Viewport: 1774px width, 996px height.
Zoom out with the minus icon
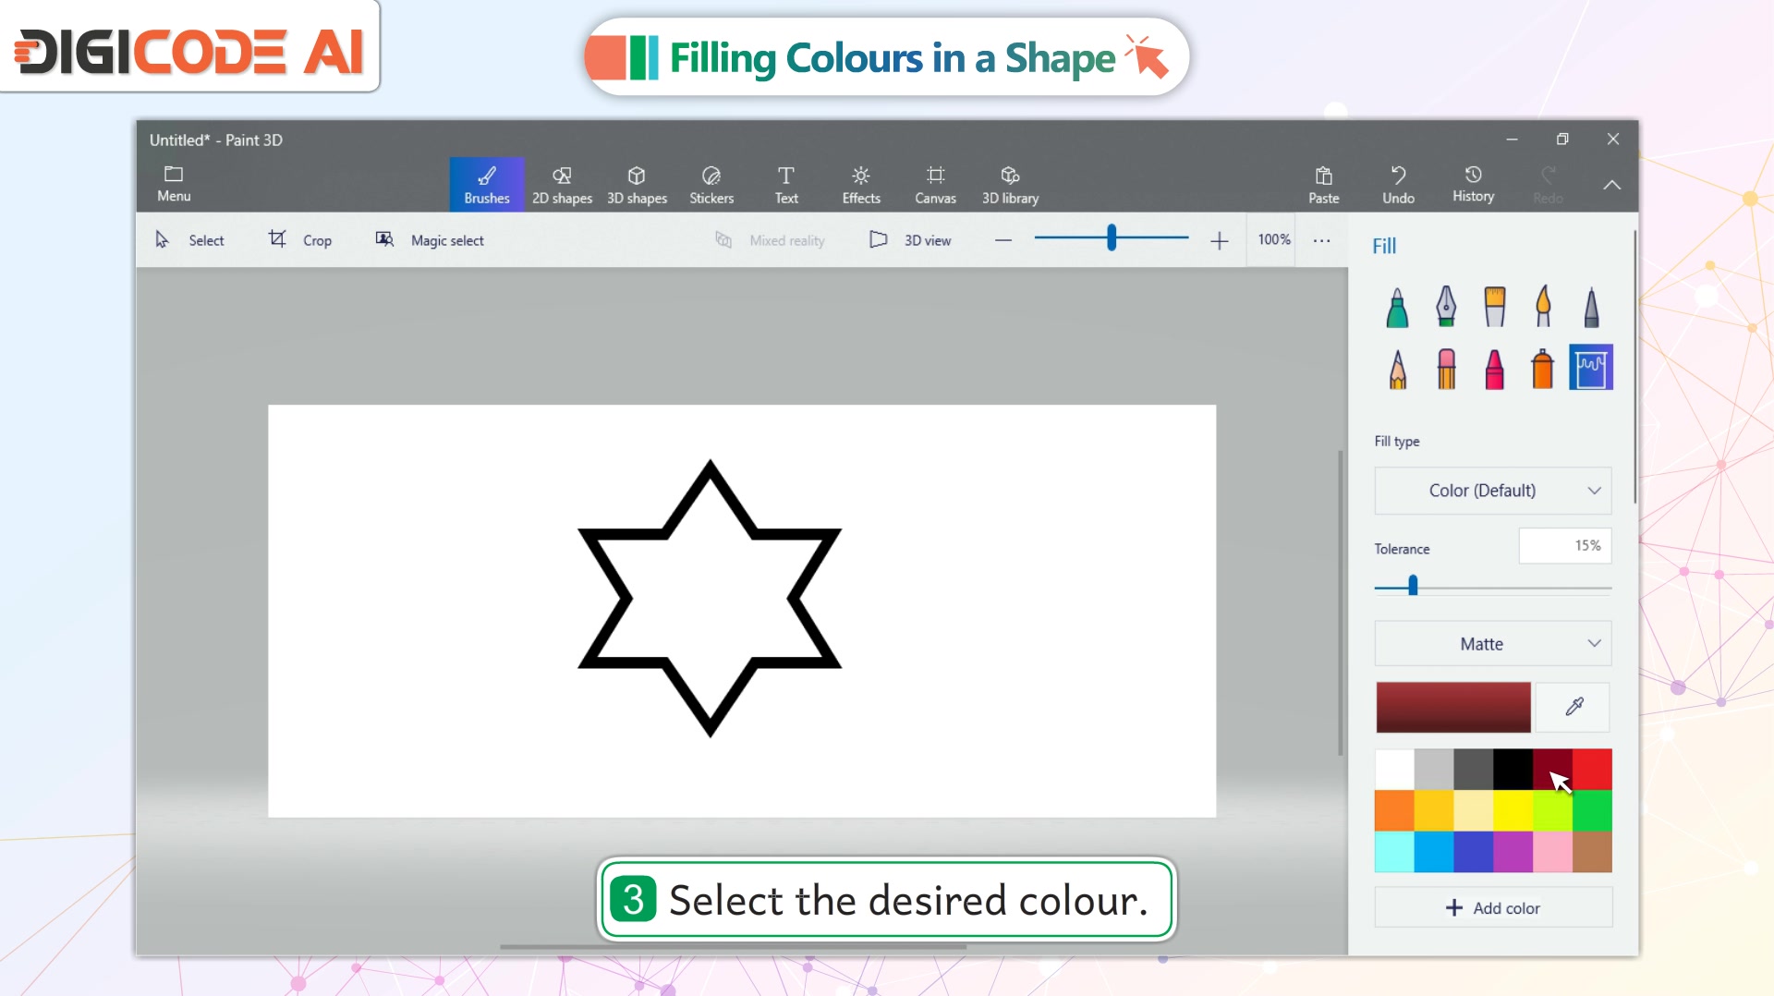[x=1003, y=240]
